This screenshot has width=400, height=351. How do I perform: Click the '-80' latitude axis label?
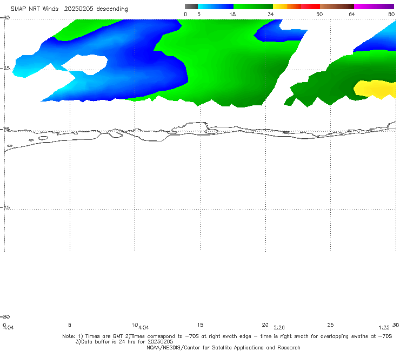(x=5, y=316)
